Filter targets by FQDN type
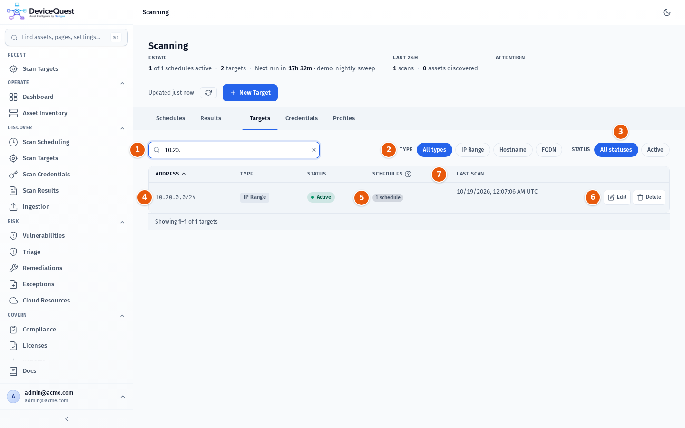The width and height of the screenshot is (685, 428). (549, 150)
